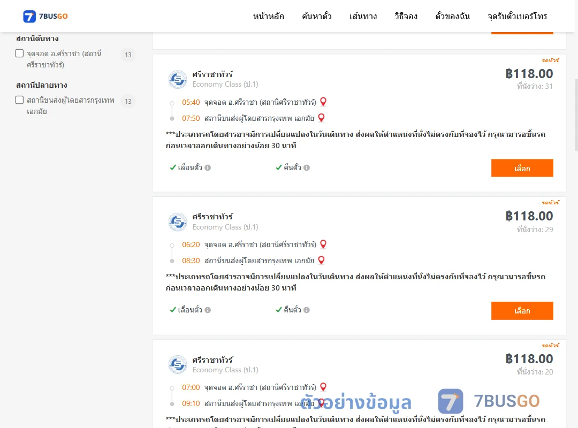
Task: Click ศรีราชาทัวร์ operator logo on 07:00 trip
Action: (178, 364)
